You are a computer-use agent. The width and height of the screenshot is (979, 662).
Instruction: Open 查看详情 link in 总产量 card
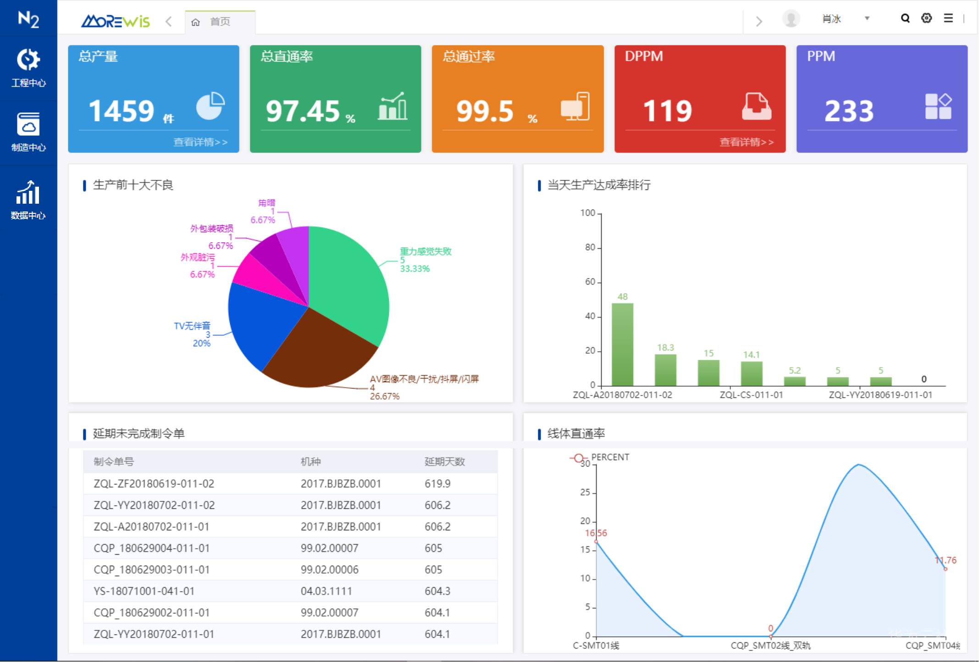click(200, 142)
